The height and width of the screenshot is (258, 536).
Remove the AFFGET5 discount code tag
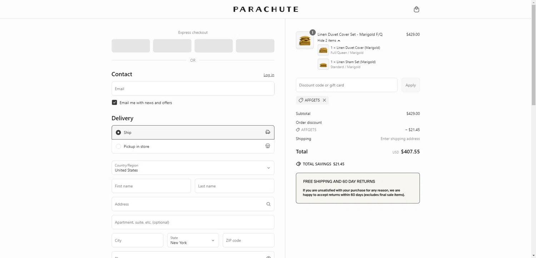[x=324, y=100]
